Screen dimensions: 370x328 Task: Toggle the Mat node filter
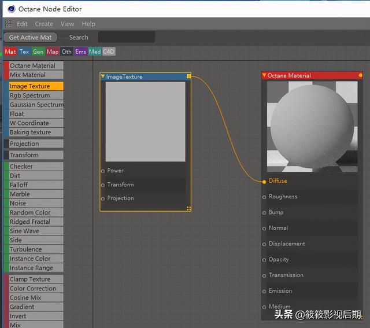pos(10,51)
